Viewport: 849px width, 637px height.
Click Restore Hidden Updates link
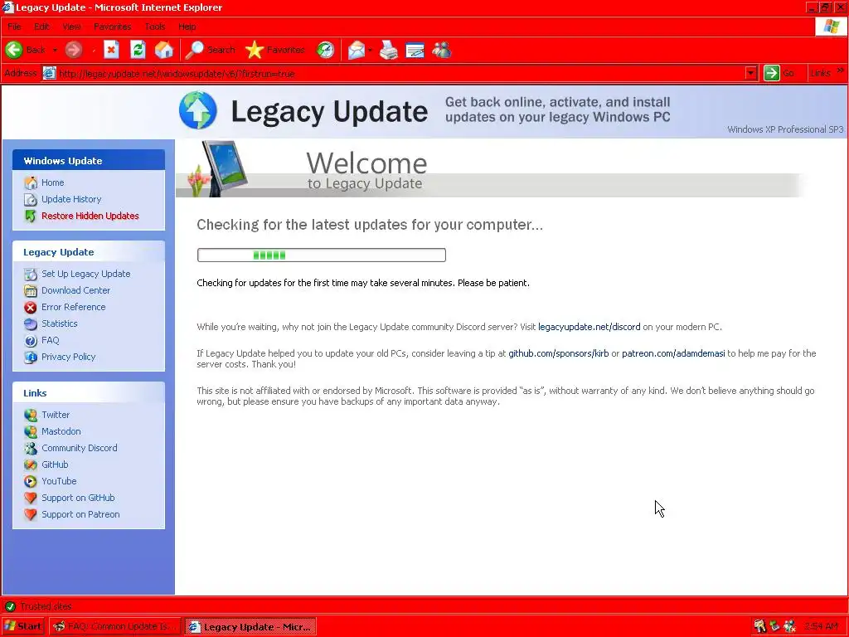point(90,216)
